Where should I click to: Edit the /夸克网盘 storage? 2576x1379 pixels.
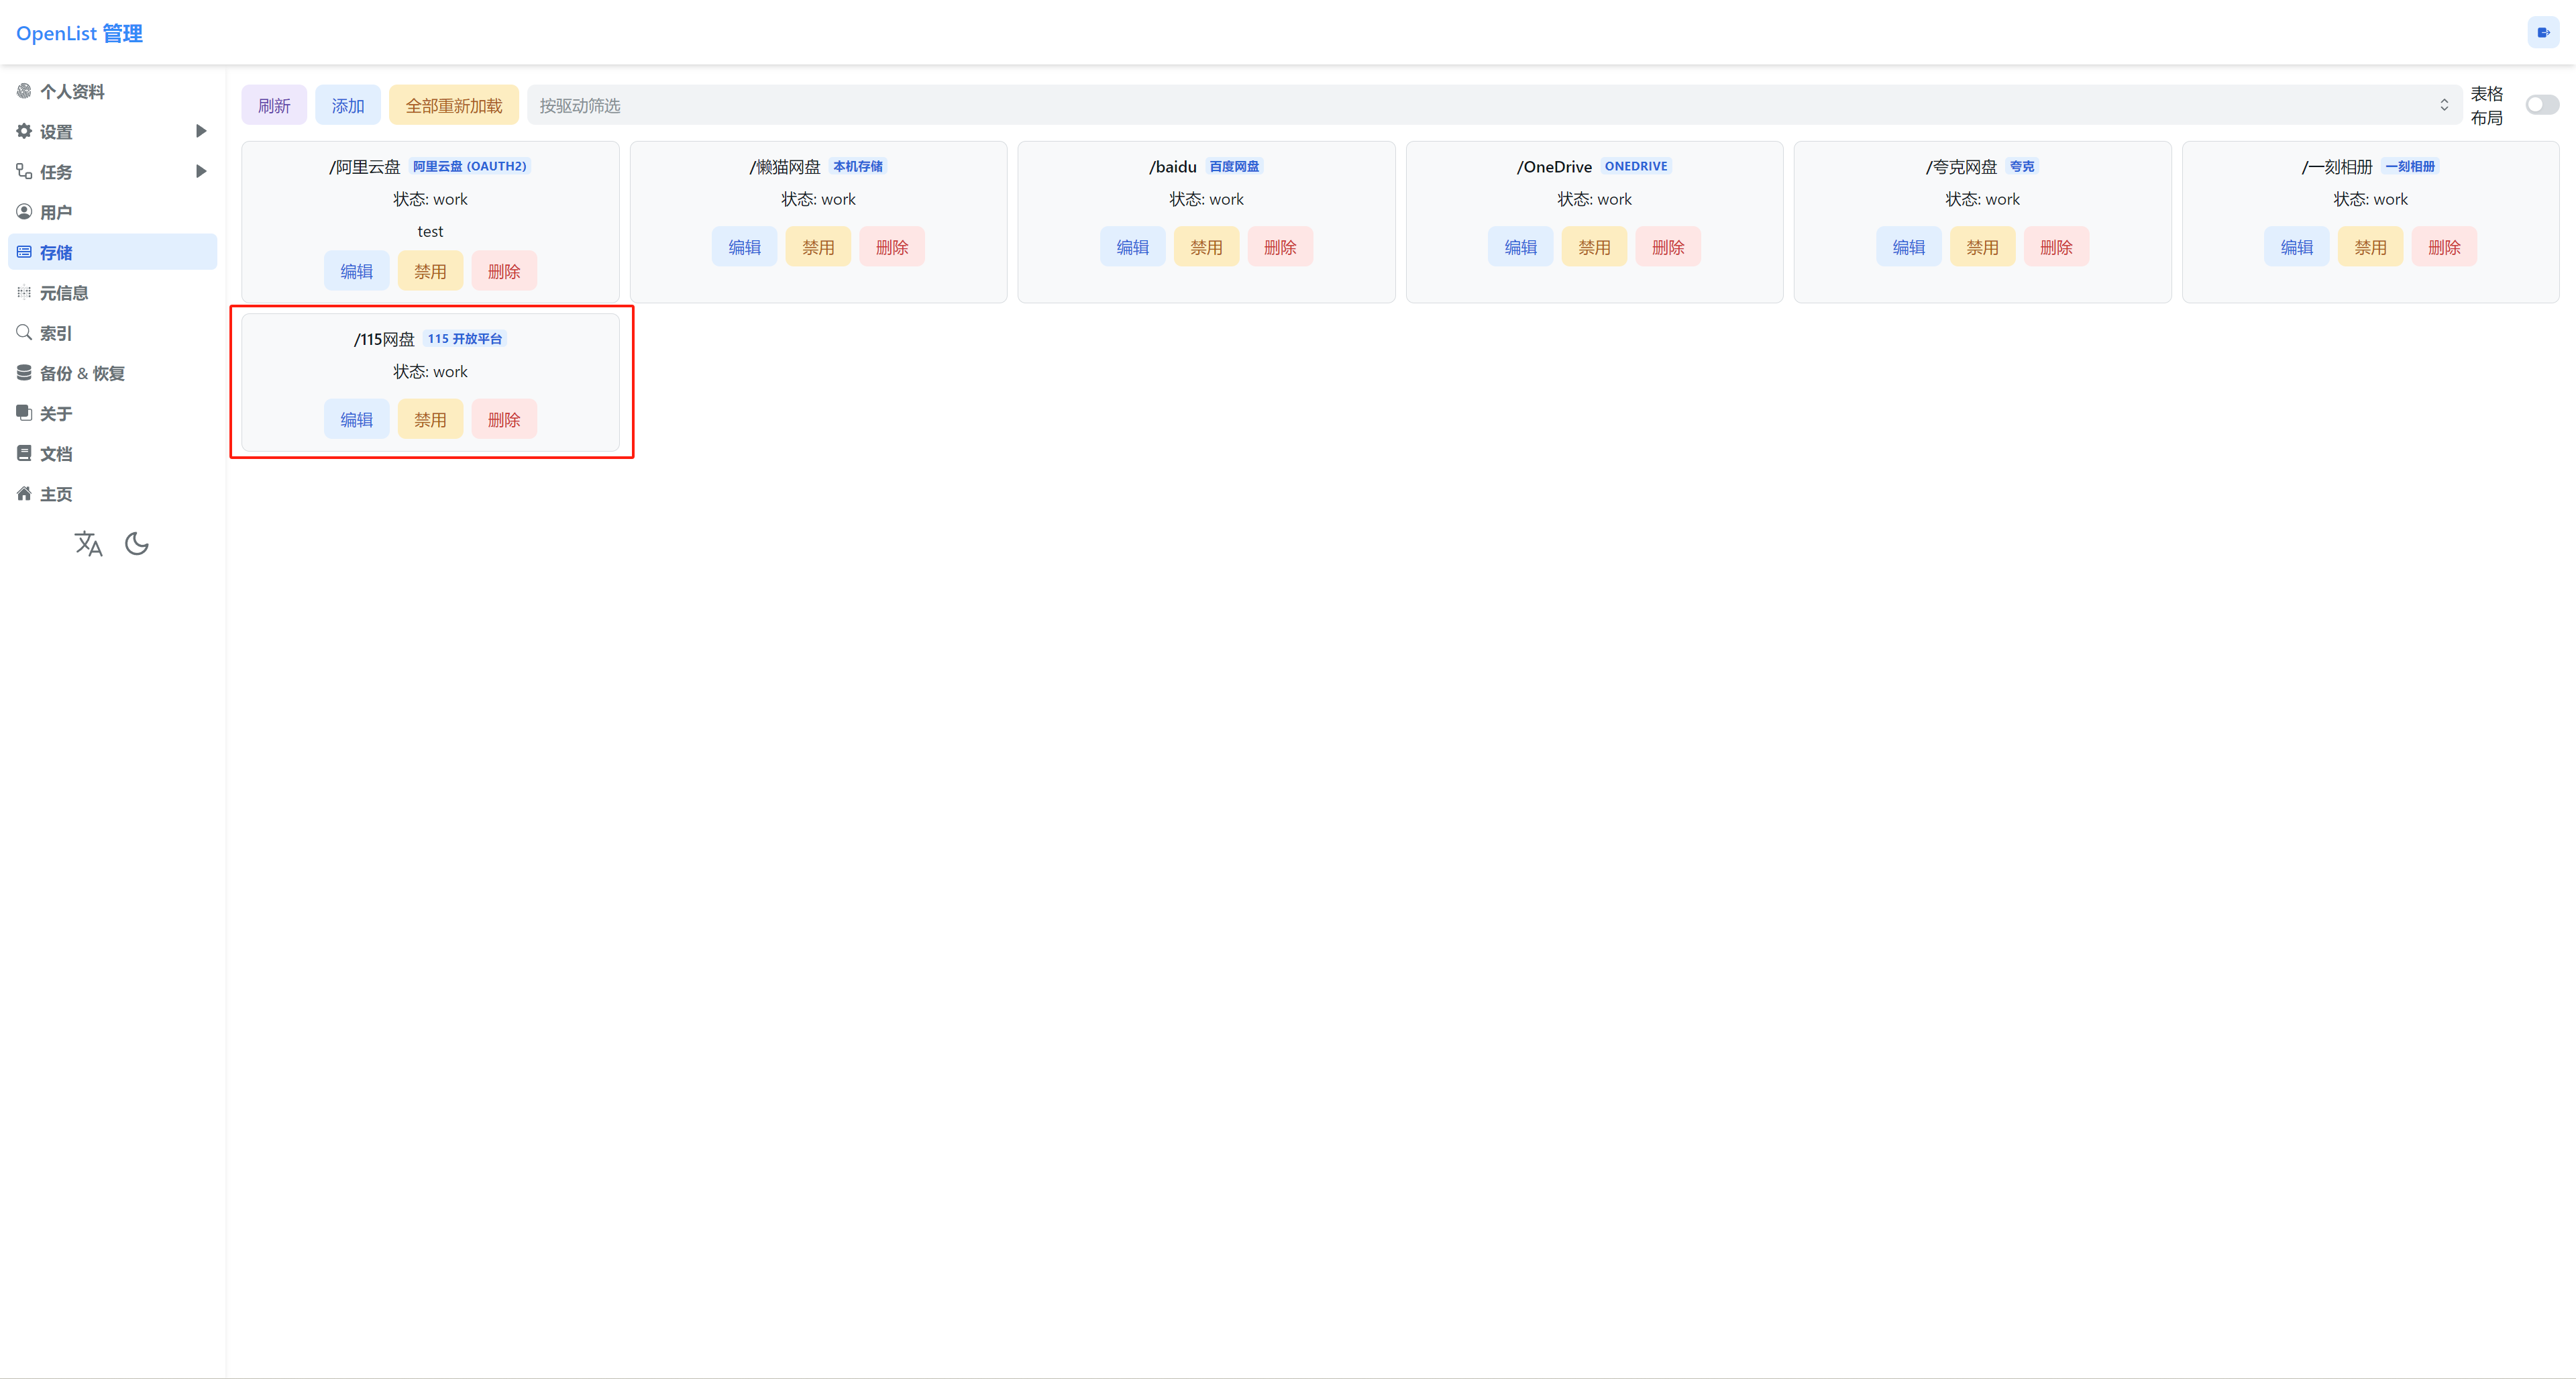click(1909, 247)
